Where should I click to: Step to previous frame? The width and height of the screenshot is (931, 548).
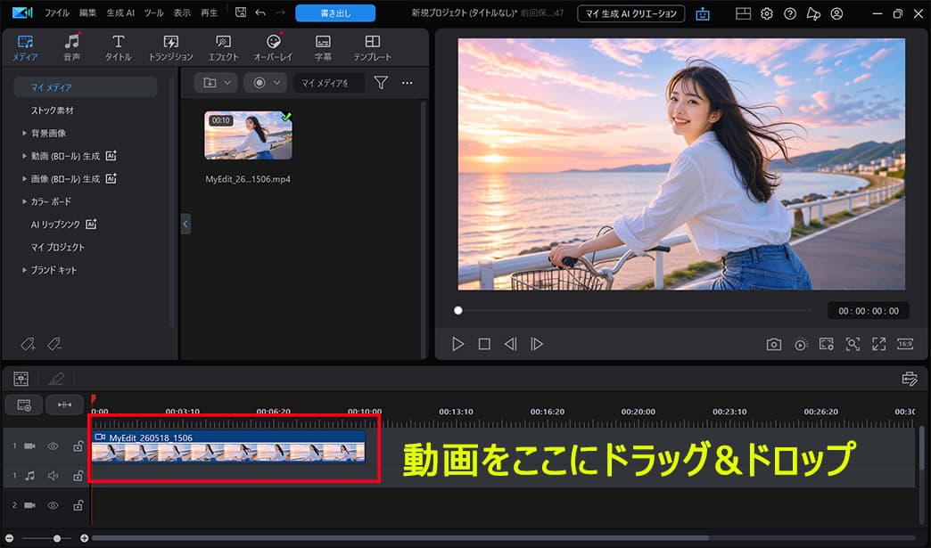[511, 344]
